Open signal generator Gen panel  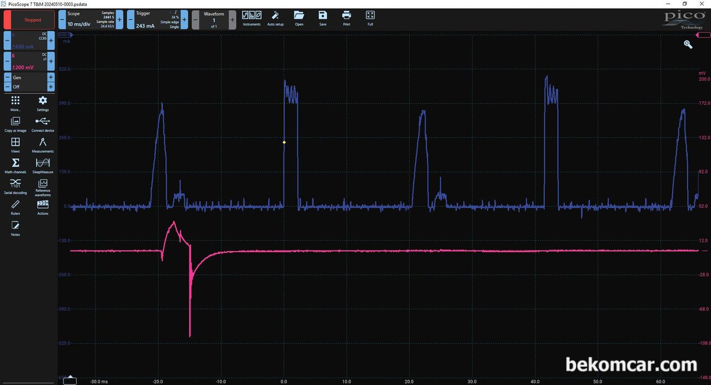[29, 78]
